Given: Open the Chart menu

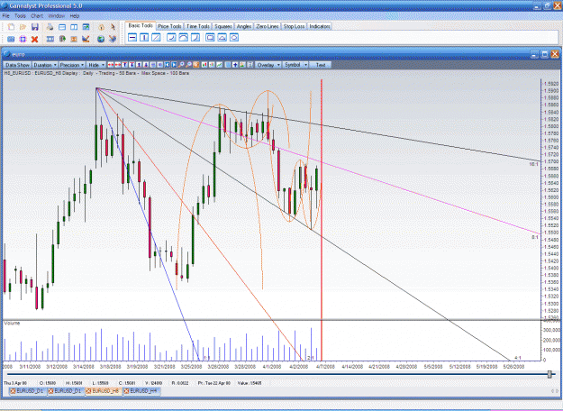Looking at the screenshot, I should pyautogui.click(x=37, y=16).
